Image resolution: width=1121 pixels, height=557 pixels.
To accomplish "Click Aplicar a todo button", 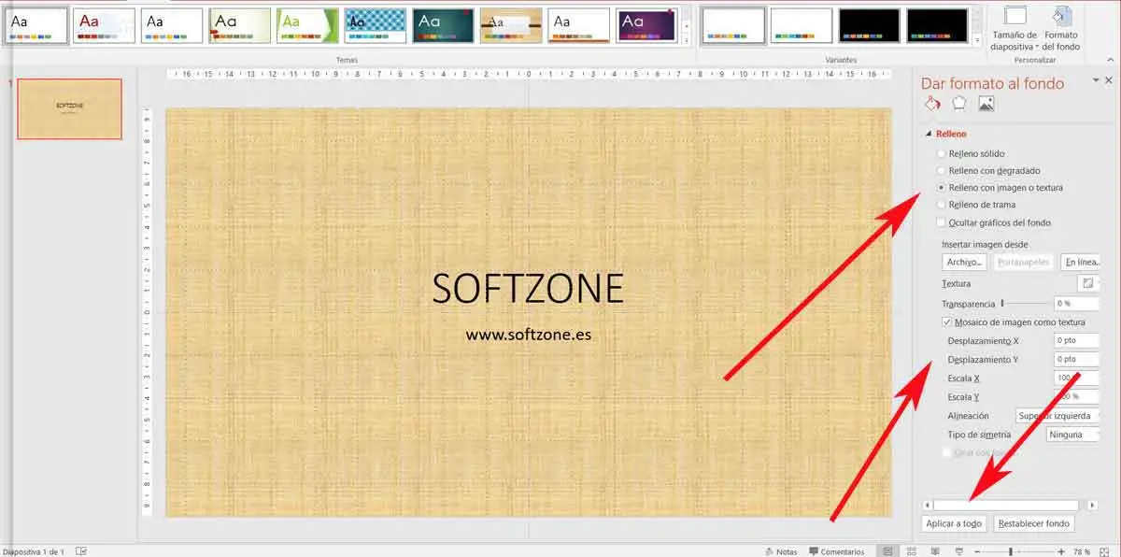I will tap(954, 523).
